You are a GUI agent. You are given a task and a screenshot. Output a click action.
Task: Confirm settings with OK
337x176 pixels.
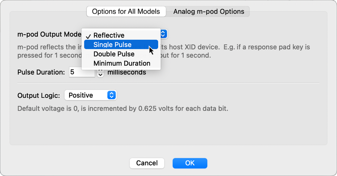(x=190, y=163)
